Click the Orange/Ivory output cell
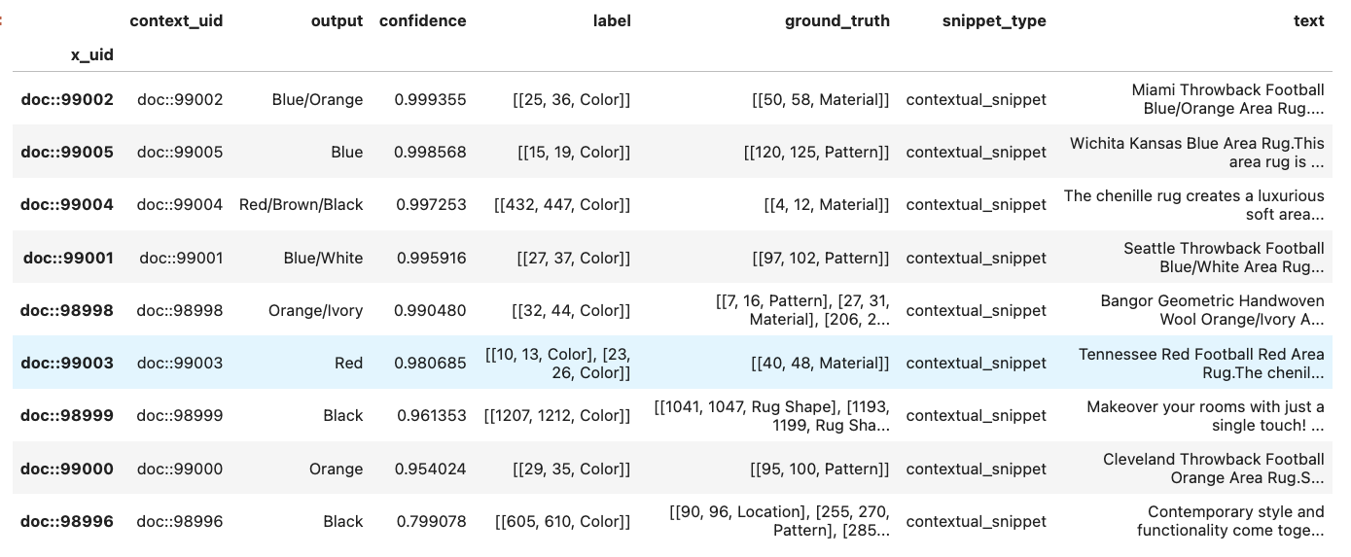This screenshot has width=1351, height=557. [x=315, y=310]
